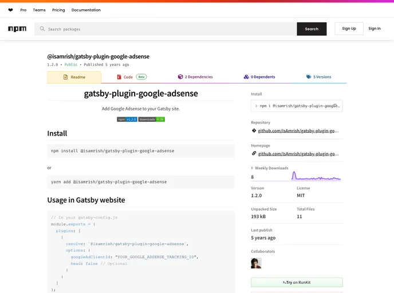
Task: Click the collaborator avatar thumbnail
Action: click(x=256, y=263)
